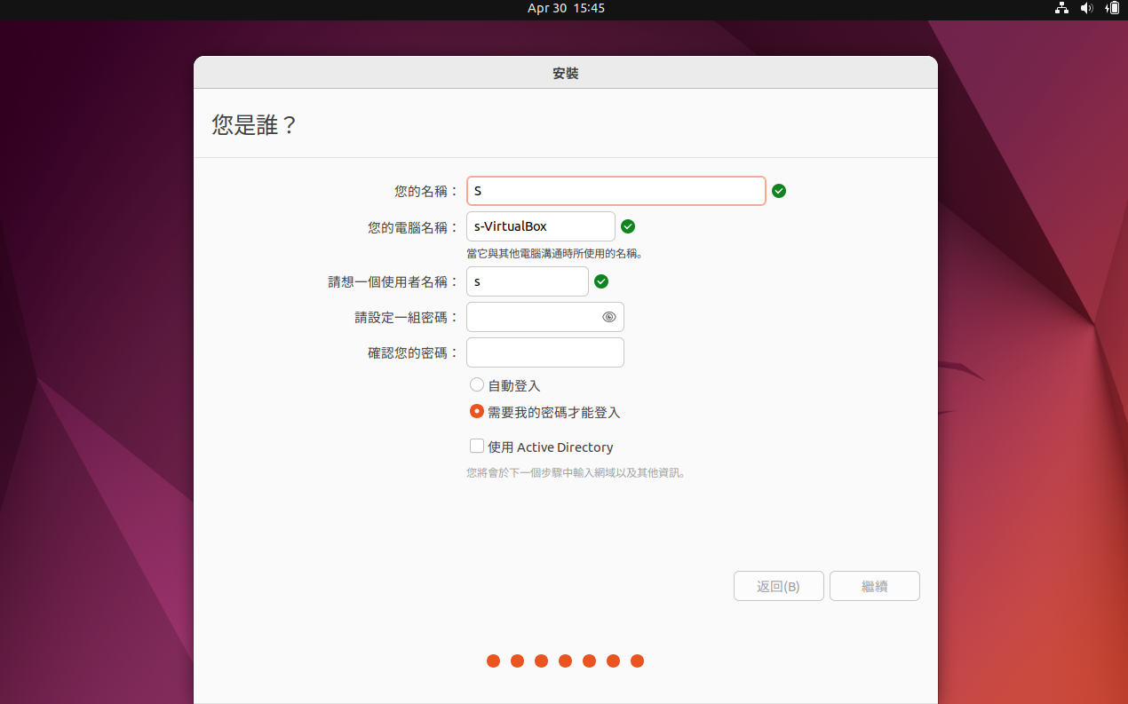Click the 返回(B) button

click(779, 586)
